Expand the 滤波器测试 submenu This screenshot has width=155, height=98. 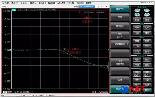120,44
